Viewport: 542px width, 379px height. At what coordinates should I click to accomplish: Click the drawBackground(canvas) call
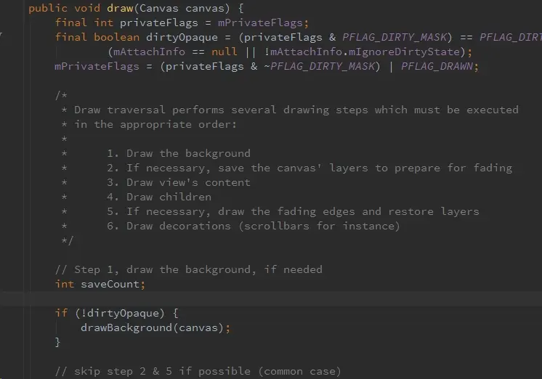click(x=153, y=327)
